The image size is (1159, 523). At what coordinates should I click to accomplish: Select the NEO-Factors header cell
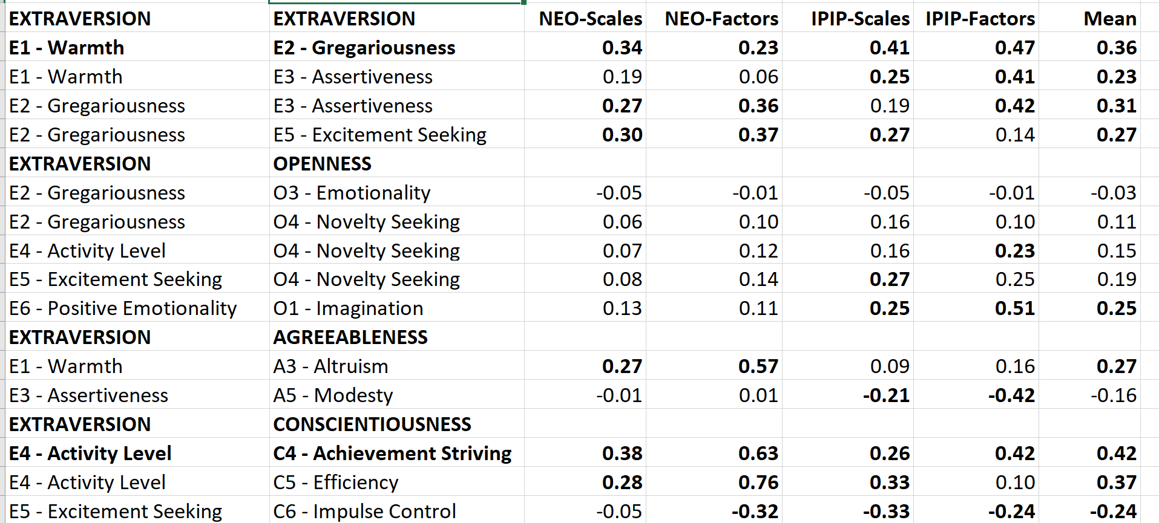tap(721, 19)
